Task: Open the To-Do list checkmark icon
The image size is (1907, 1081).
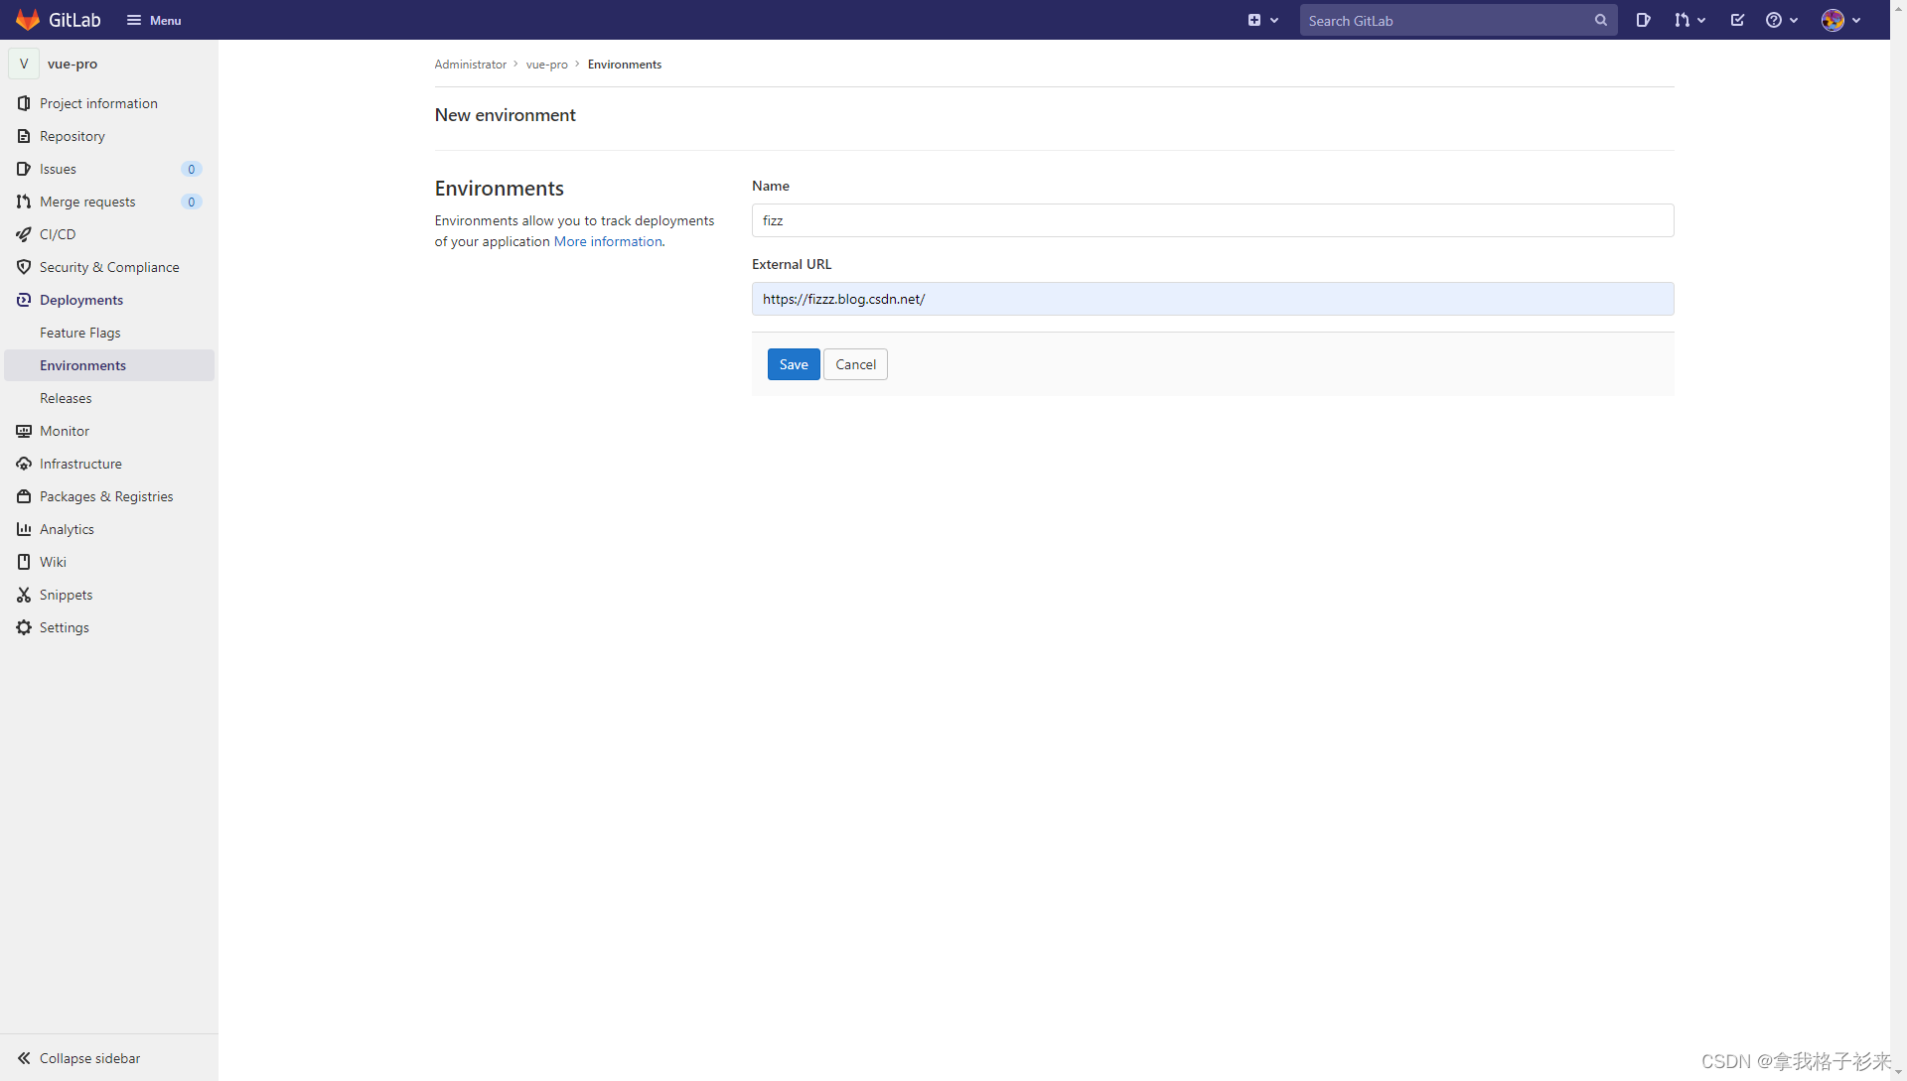Action: pyautogui.click(x=1737, y=20)
